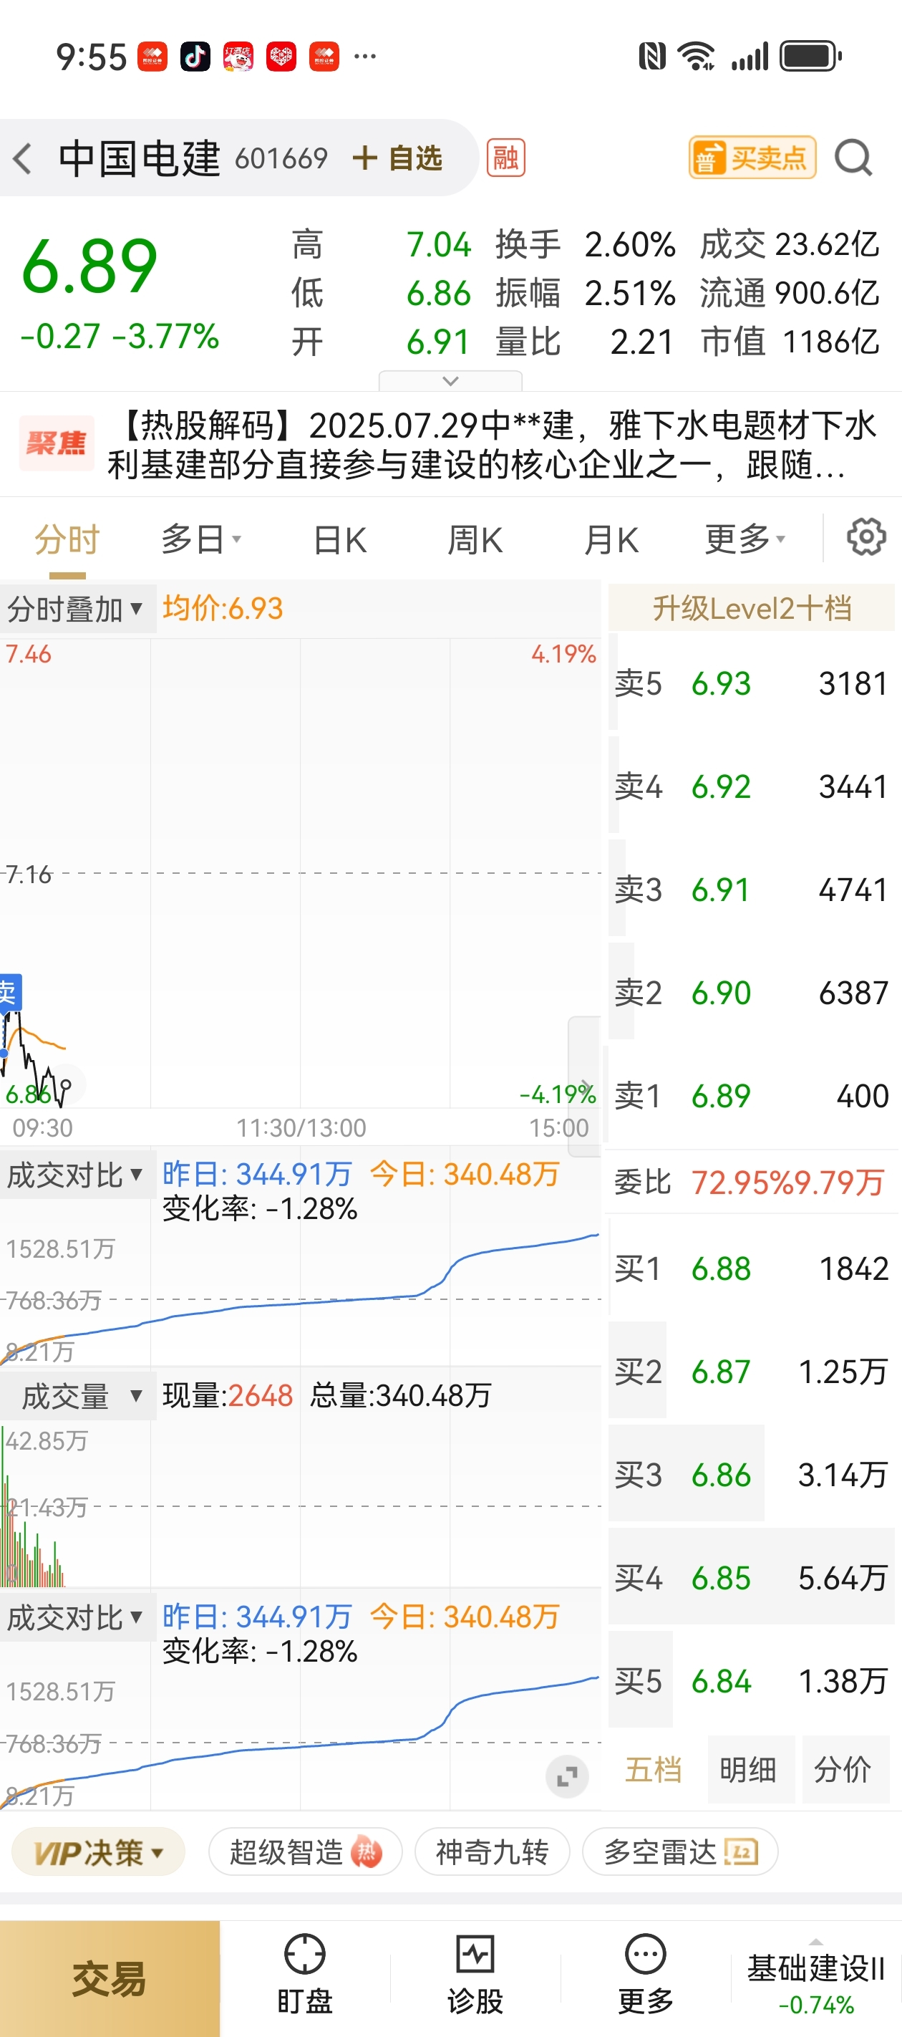Screen dimensions: 902x2037
Task: Tap 买2 row at 6.87
Action: coord(751,1372)
